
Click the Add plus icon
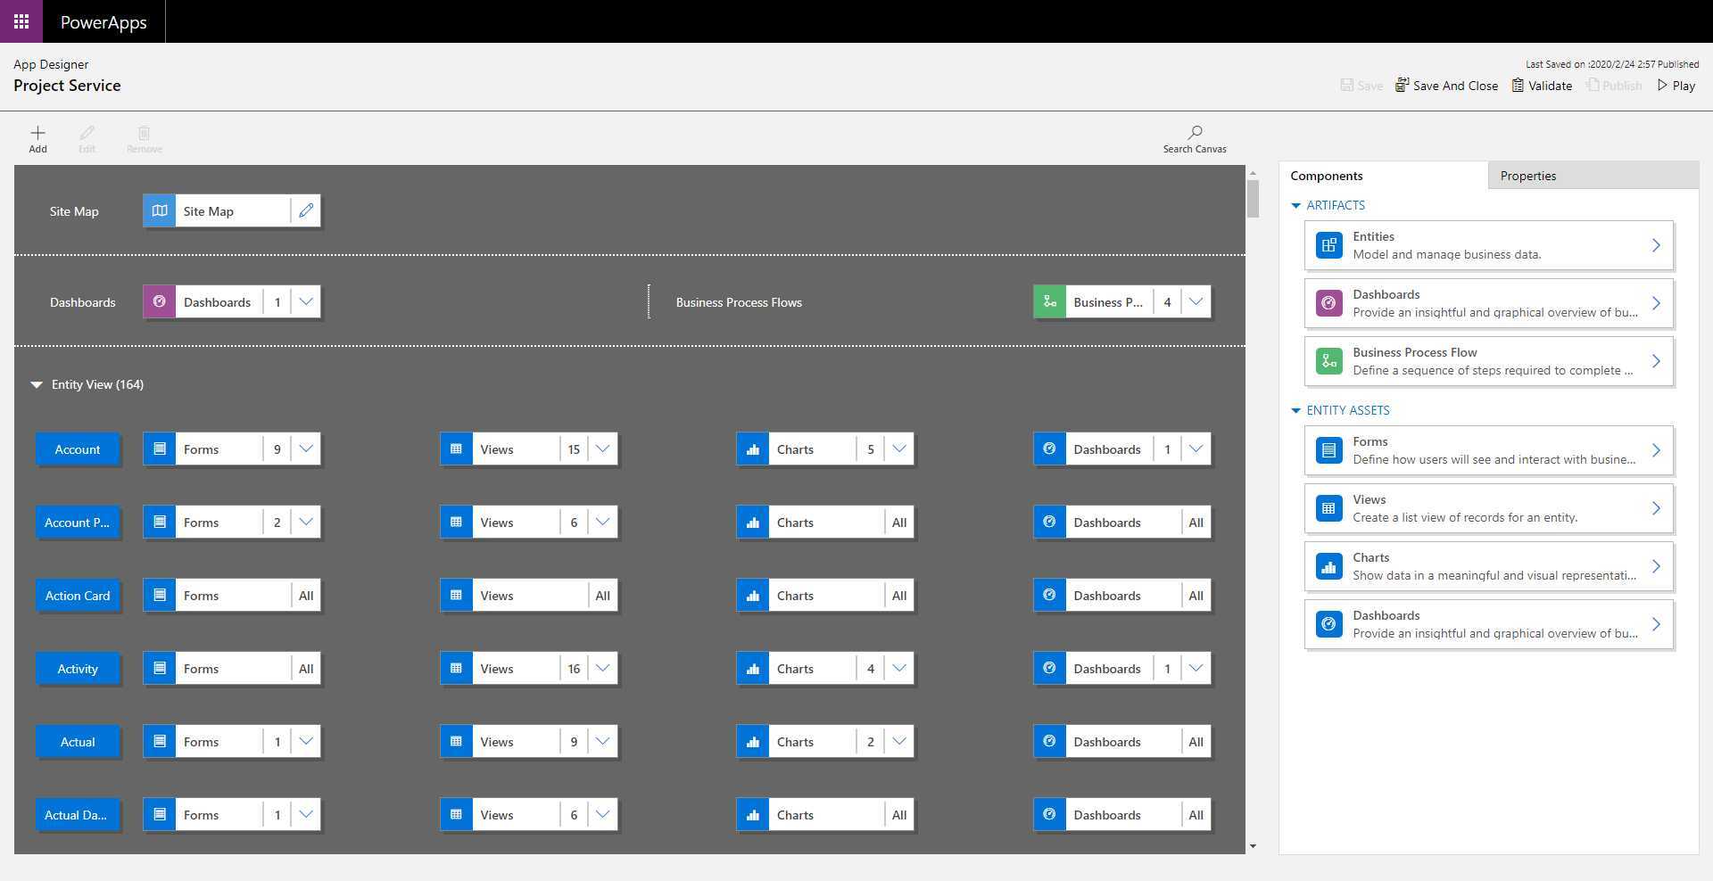[37, 133]
